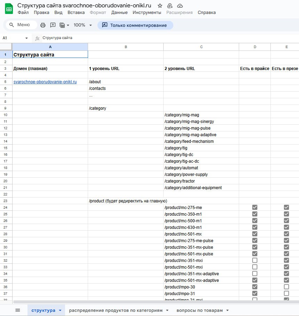The height and width of the screenshot is (316, 299).
Task: Click the Меню search field
Action: (22, 25)
